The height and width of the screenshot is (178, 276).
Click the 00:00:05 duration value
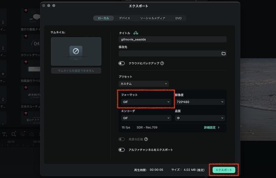(x=157, y=170)
